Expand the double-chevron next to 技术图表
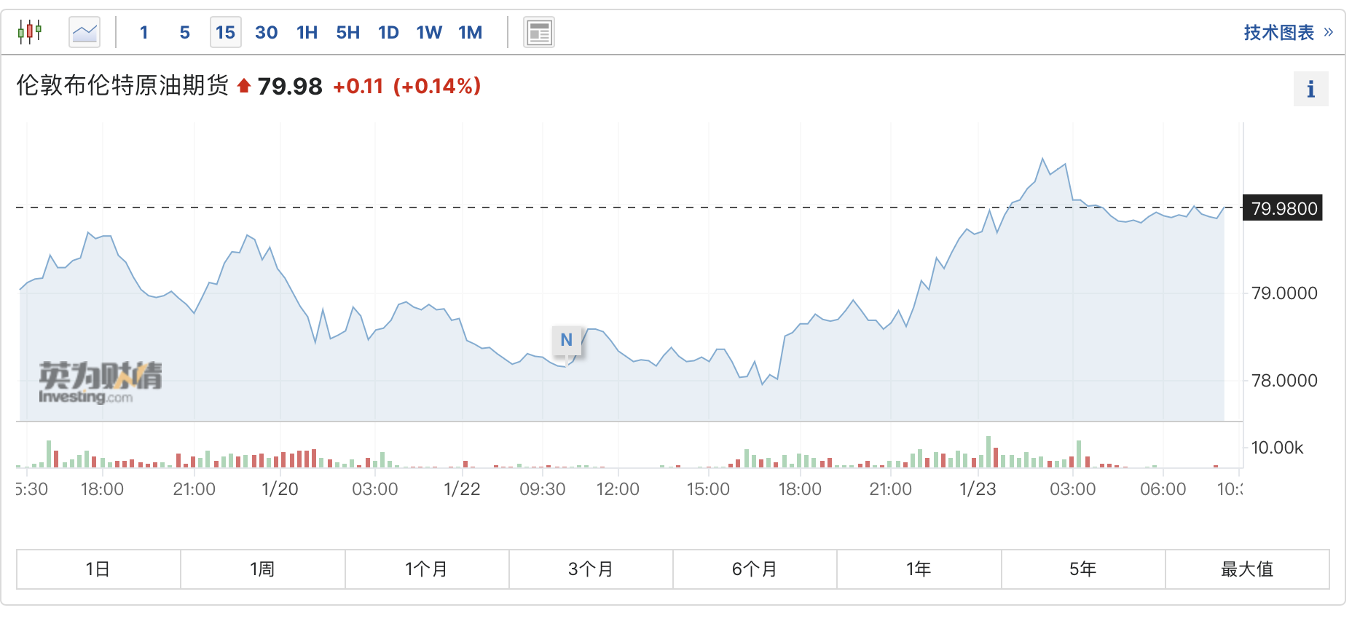Screen dimensions: 1368x629 pyautogui.click(x=1329, y=32)
